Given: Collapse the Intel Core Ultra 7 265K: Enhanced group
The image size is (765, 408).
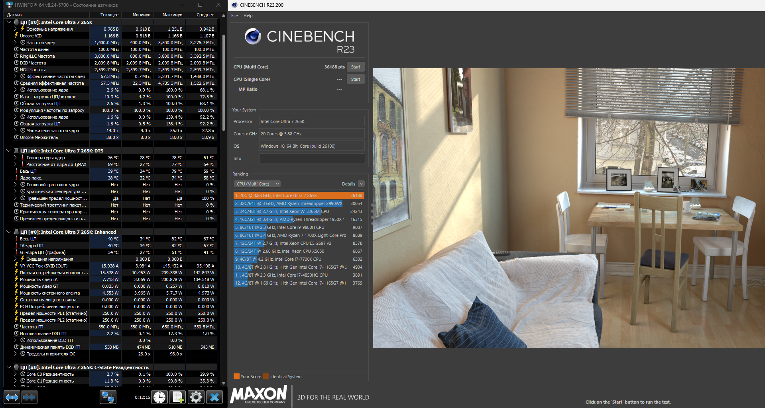Looking at the screenshot, I should click(x=9, y=232).
